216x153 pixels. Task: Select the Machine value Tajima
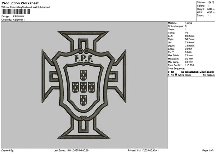188,23
